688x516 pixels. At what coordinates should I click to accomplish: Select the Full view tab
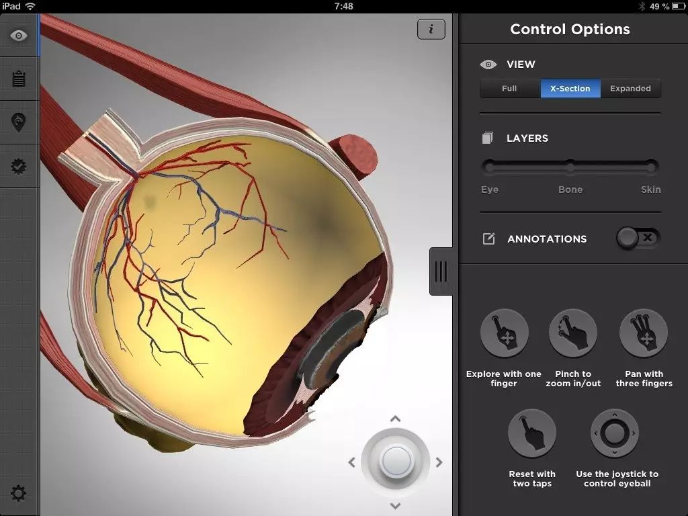point(510,89)
